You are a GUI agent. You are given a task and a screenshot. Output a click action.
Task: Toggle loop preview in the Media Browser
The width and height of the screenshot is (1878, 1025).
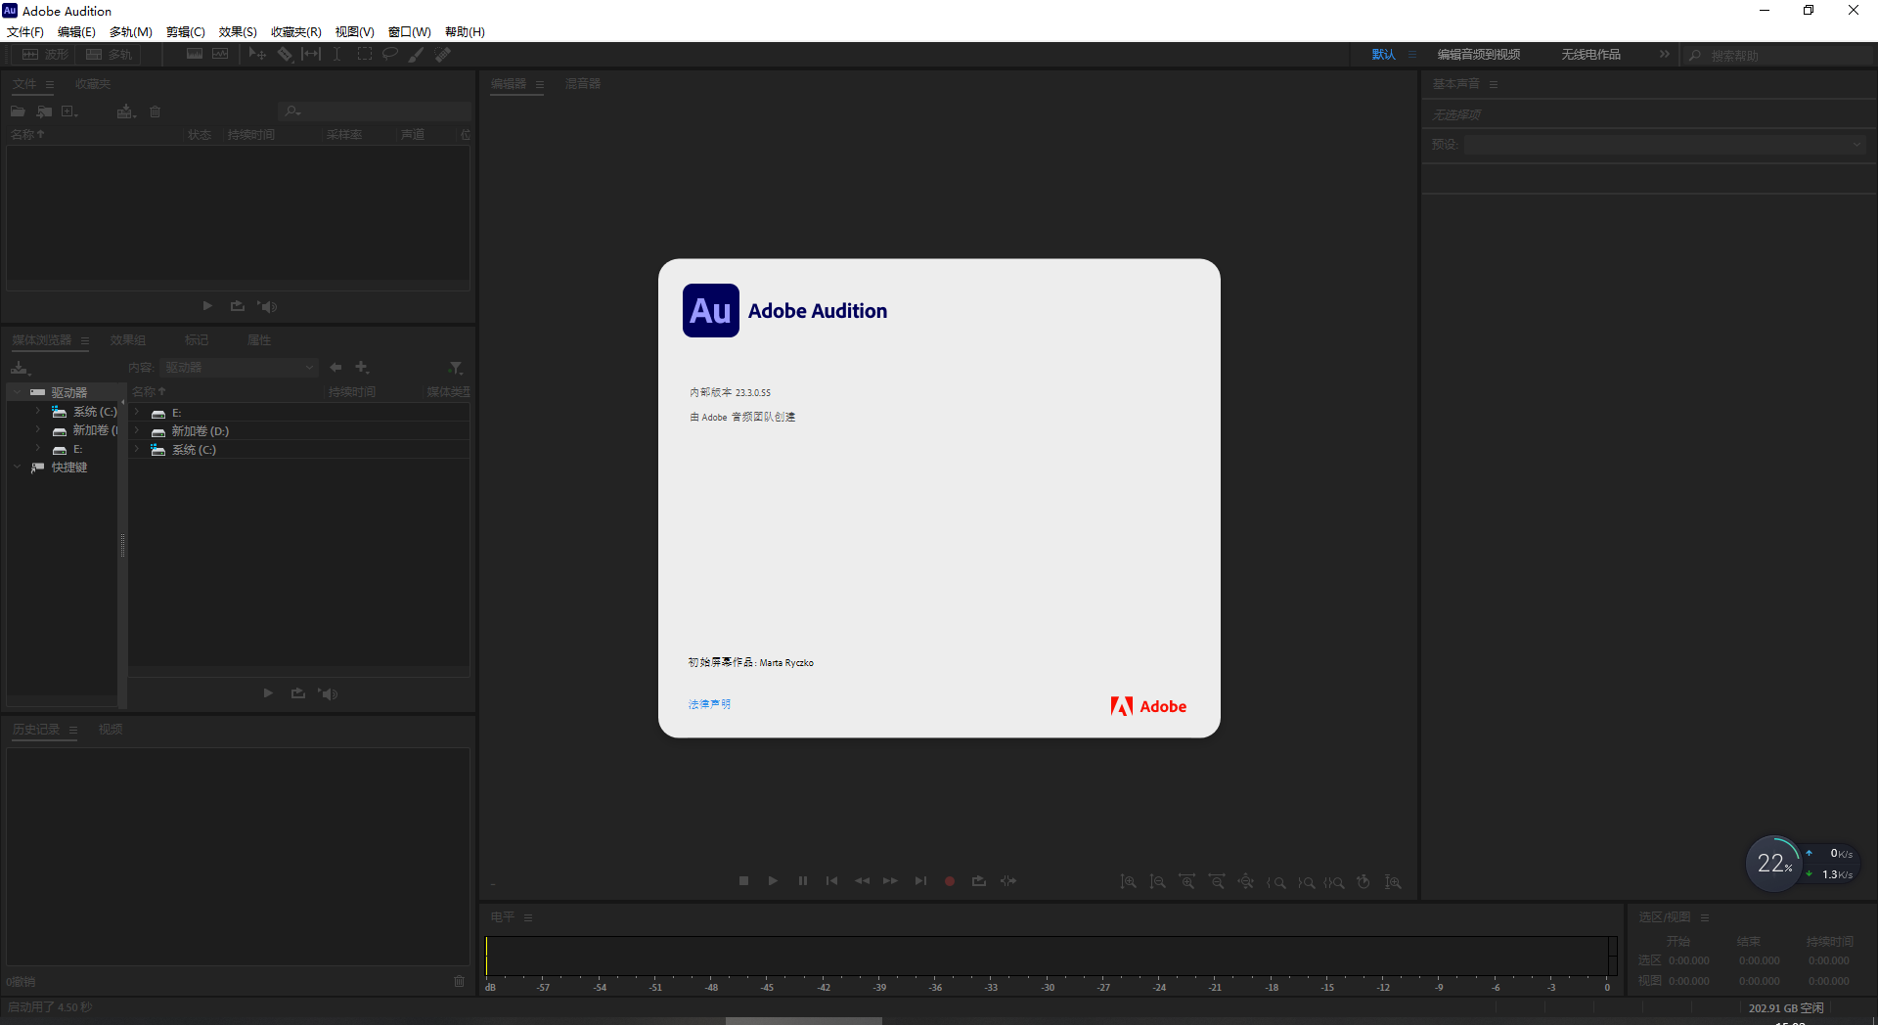coord(298,693)
